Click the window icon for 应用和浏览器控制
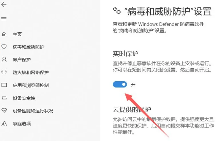 point(4,85)
